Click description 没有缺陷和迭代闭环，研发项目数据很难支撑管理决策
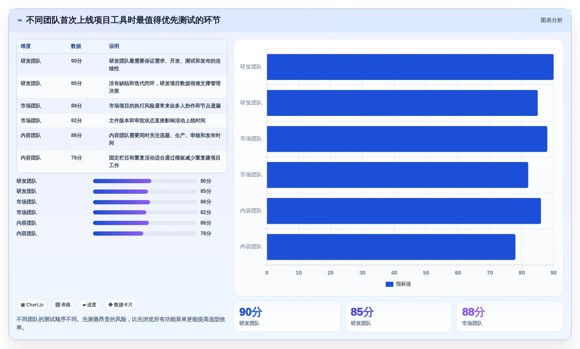Image resolution: width=580 pixels, height=349 pixels. click(165, 87)
